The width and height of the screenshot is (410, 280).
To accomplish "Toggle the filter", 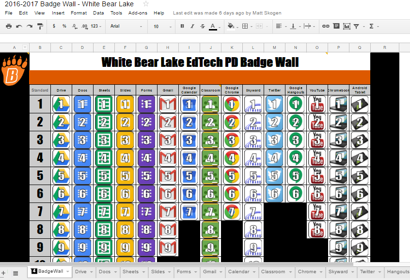I will point(356,26).
